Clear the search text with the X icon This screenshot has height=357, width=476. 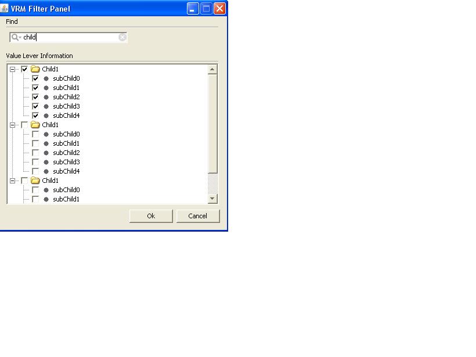pyautogui.click(x=122, y=37)
